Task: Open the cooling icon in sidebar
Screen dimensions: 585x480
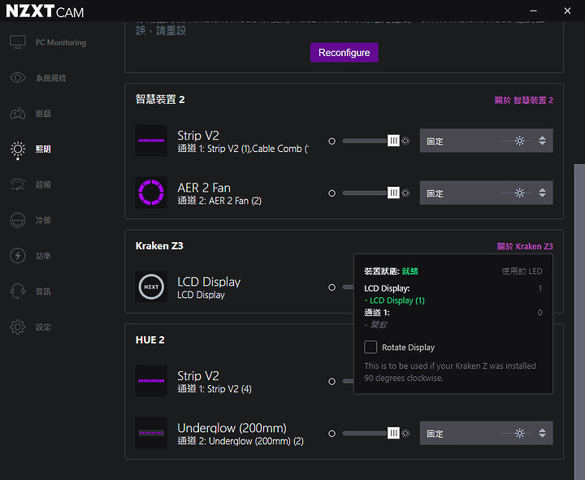Action: click(x=18, y=220)
